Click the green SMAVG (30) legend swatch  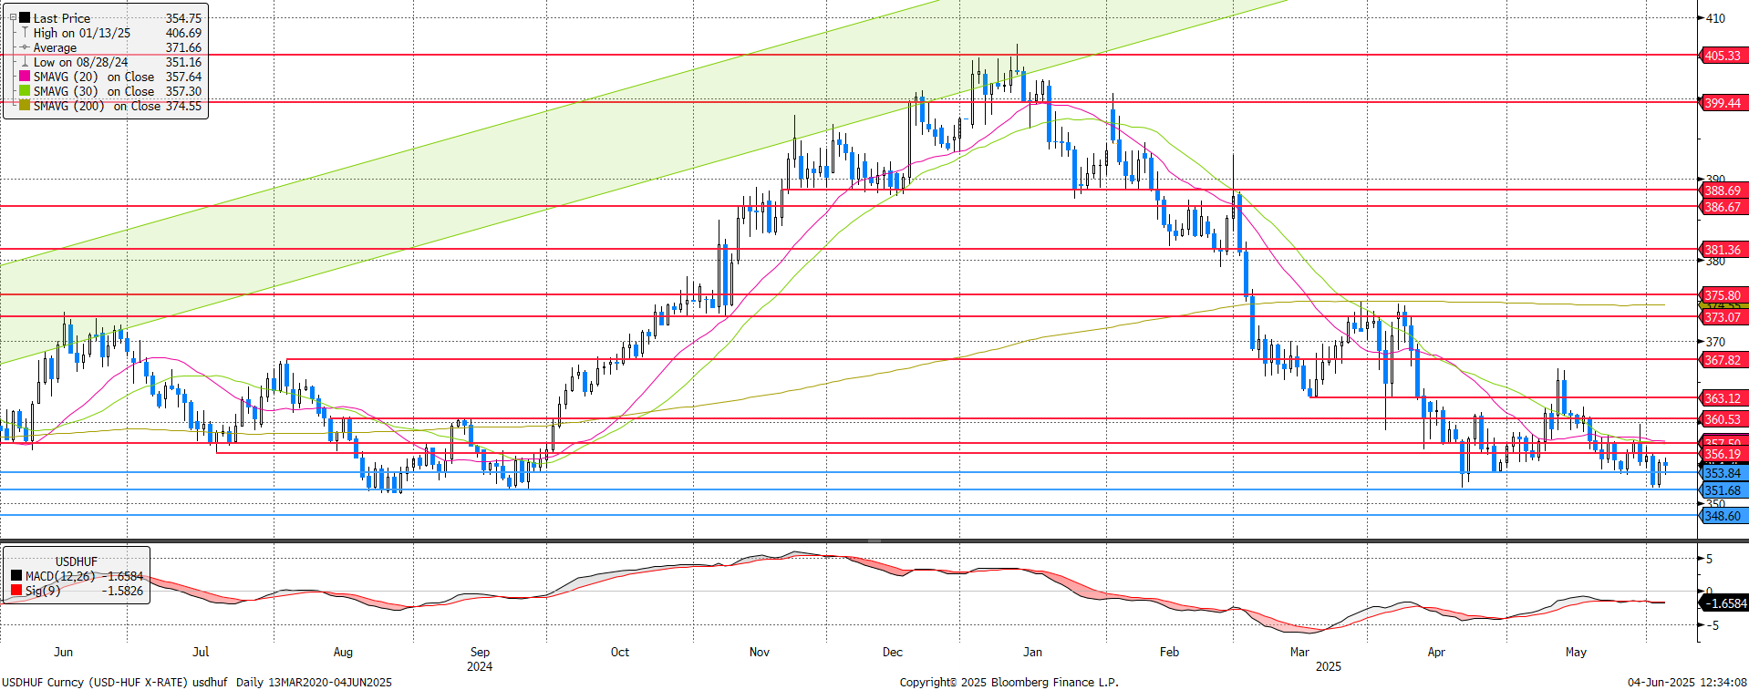point(25,91)
